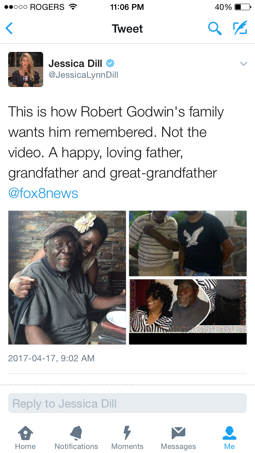Expand the tweet options chevron
255x453 pixels.
click(x=243, y=64)
